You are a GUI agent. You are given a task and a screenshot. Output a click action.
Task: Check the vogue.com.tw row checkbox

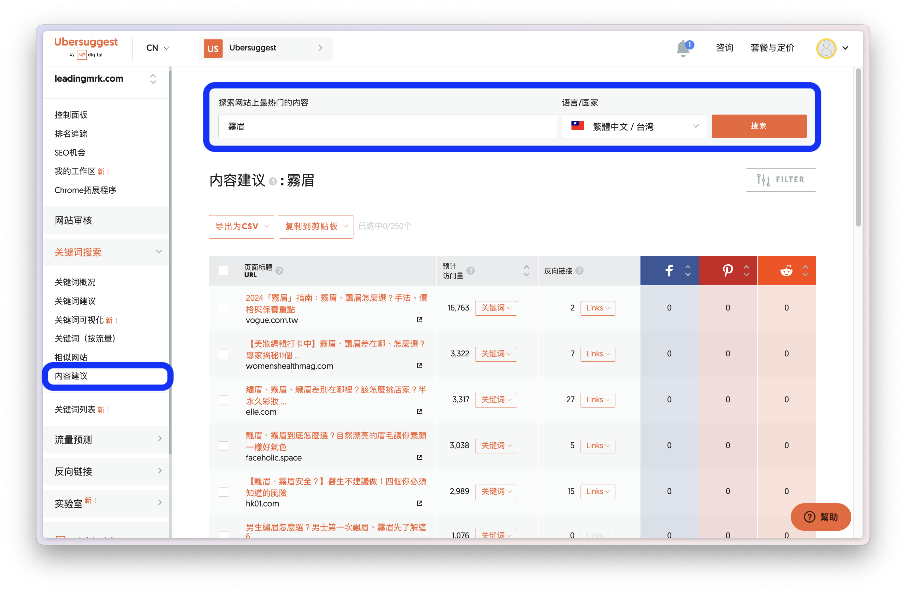tap(224, 308)
